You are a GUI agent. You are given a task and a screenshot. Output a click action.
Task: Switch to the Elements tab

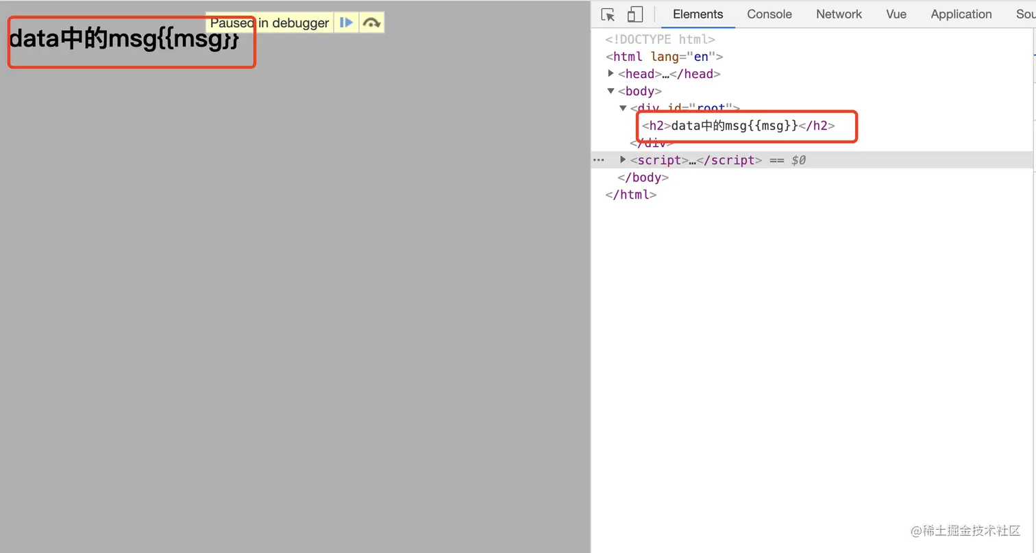click(698, 14)
